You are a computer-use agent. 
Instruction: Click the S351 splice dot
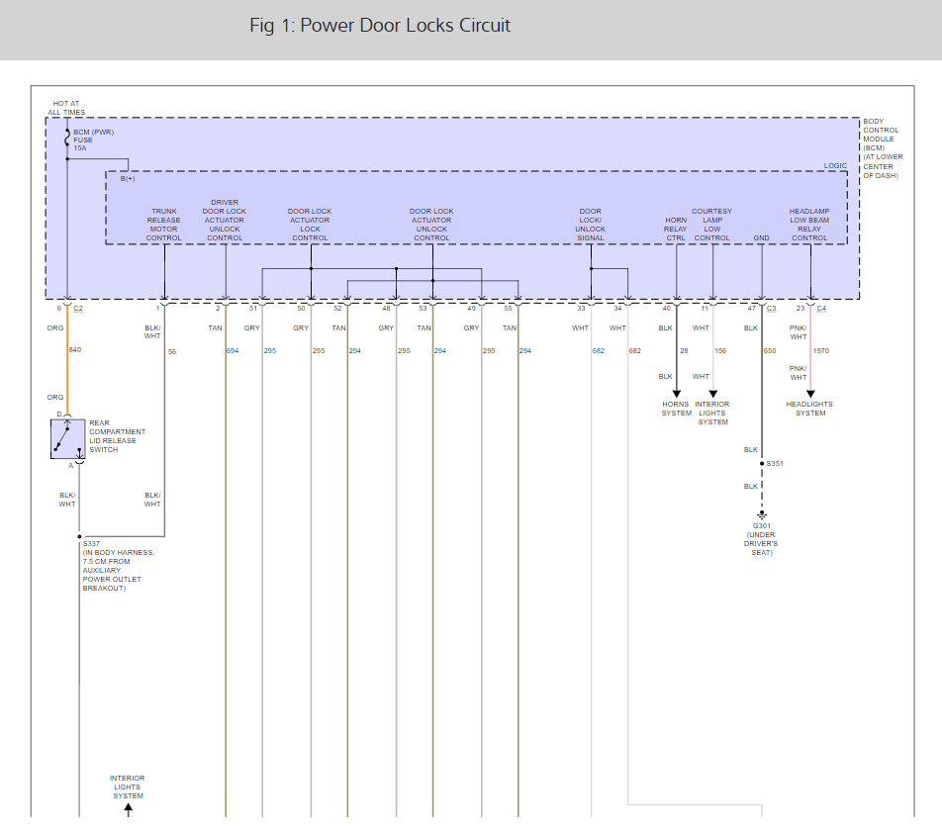coord(762,463)
